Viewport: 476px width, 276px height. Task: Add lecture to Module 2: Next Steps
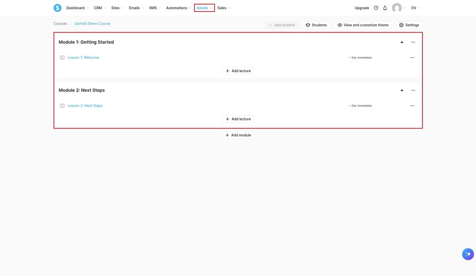(238, 119)
